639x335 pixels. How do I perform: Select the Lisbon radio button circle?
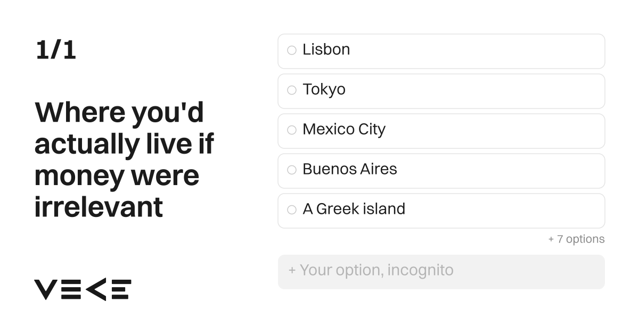point(292,51)
